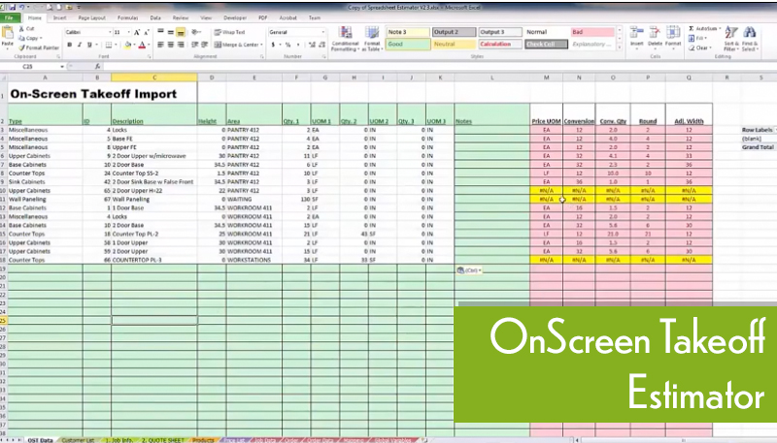Toggle Italic formatting
The image size is (777, 443).
(80, 45)
